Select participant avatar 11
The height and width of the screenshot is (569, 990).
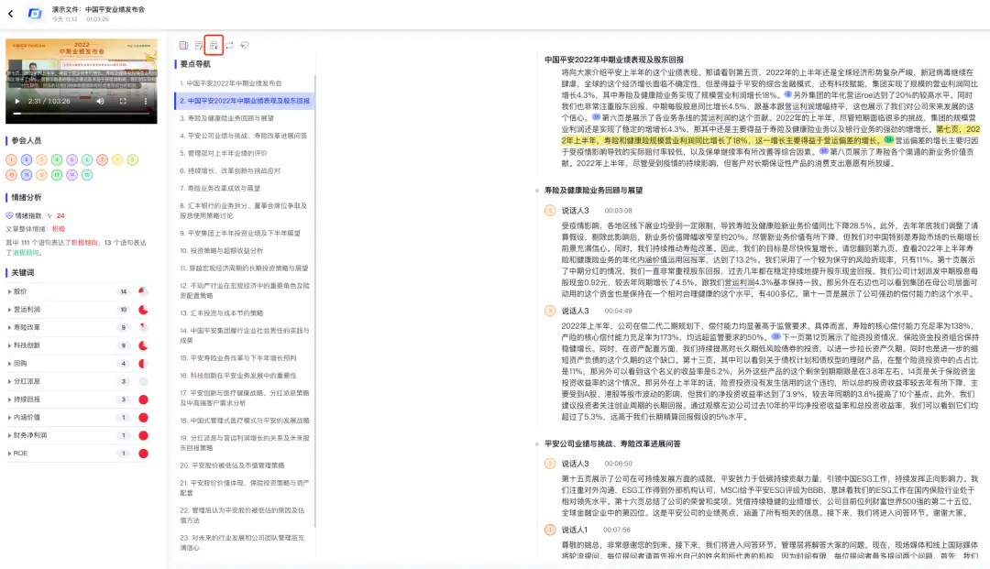coord(27,175)
